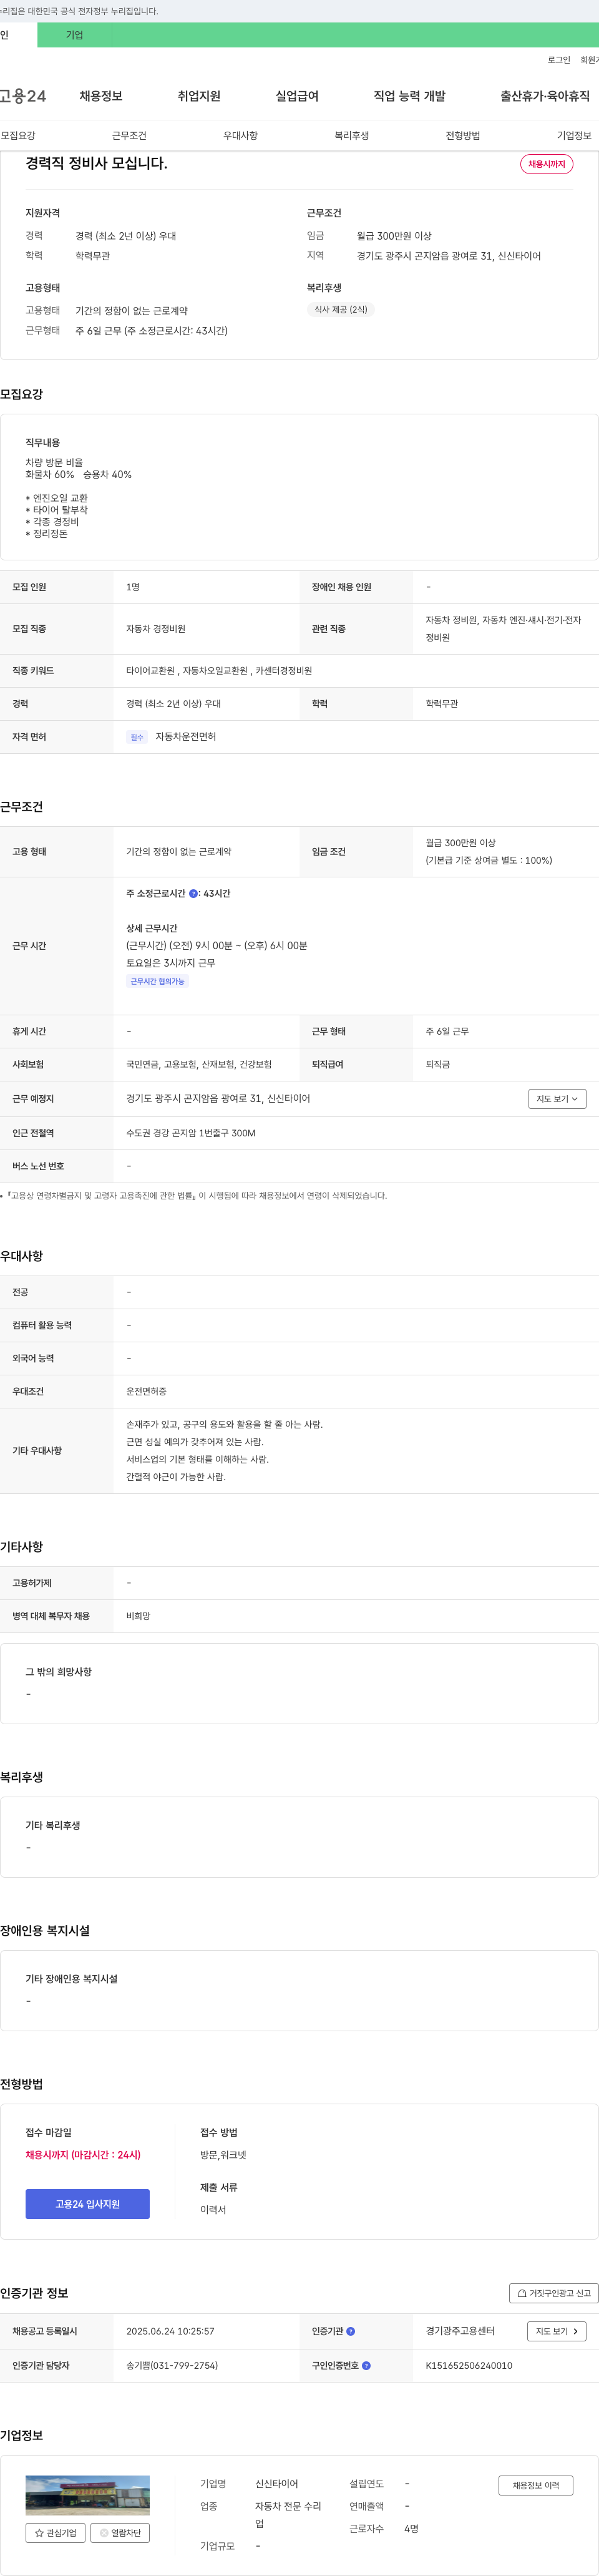Click the 채용시까지 status badge
Screen dimensions: 599x2576
546,164
